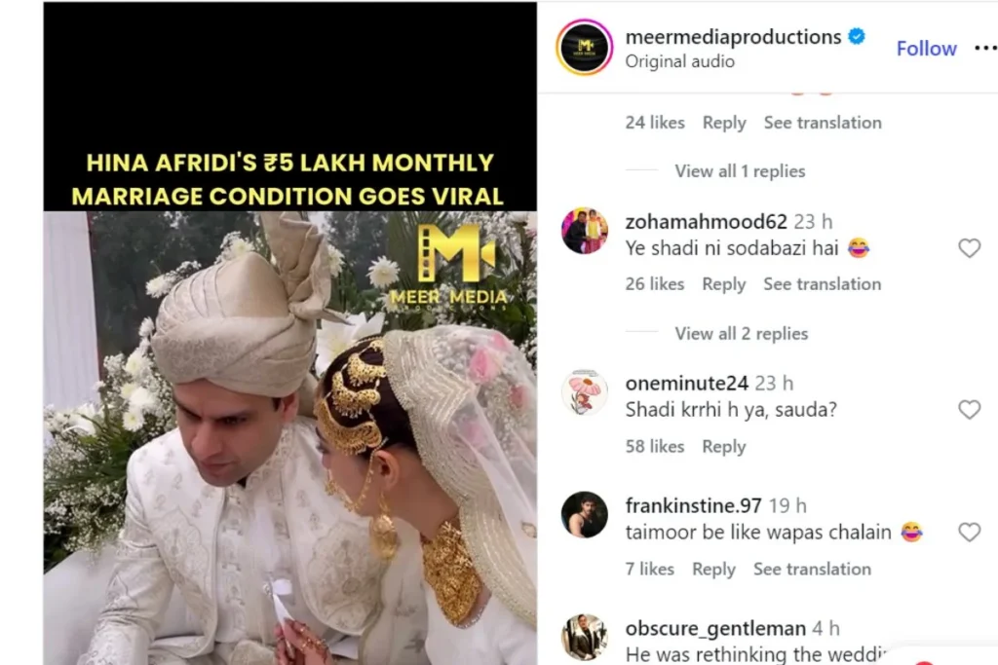See translation of frankinstine.97's comment
Viewport: 998px width, 665px height.
click(x=812, y=569)
